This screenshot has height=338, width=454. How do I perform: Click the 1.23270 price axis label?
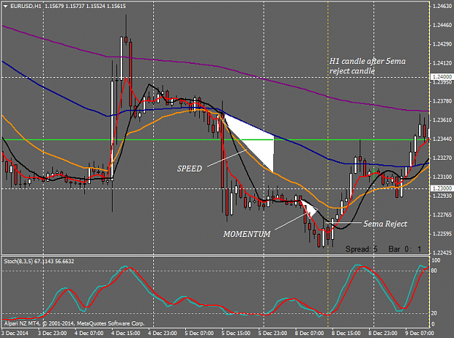(442, 158)
